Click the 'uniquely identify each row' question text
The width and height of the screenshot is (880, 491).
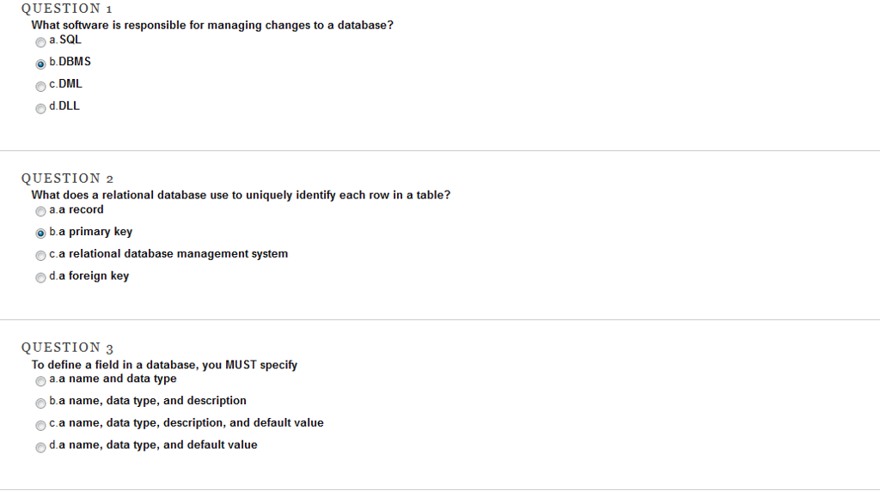(241, 195)
